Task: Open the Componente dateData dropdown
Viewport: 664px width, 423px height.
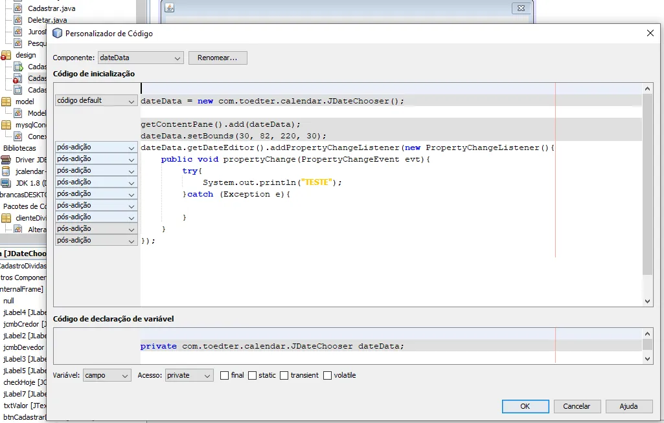Action: [x=141, y=58]
